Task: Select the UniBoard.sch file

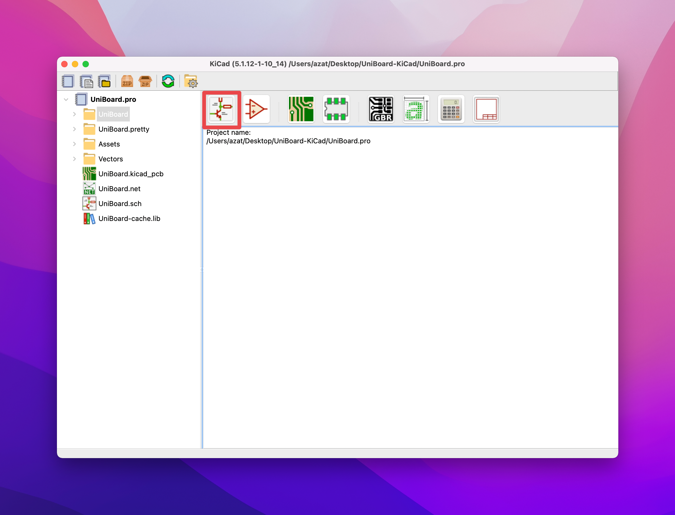Action: pos(120,204)
